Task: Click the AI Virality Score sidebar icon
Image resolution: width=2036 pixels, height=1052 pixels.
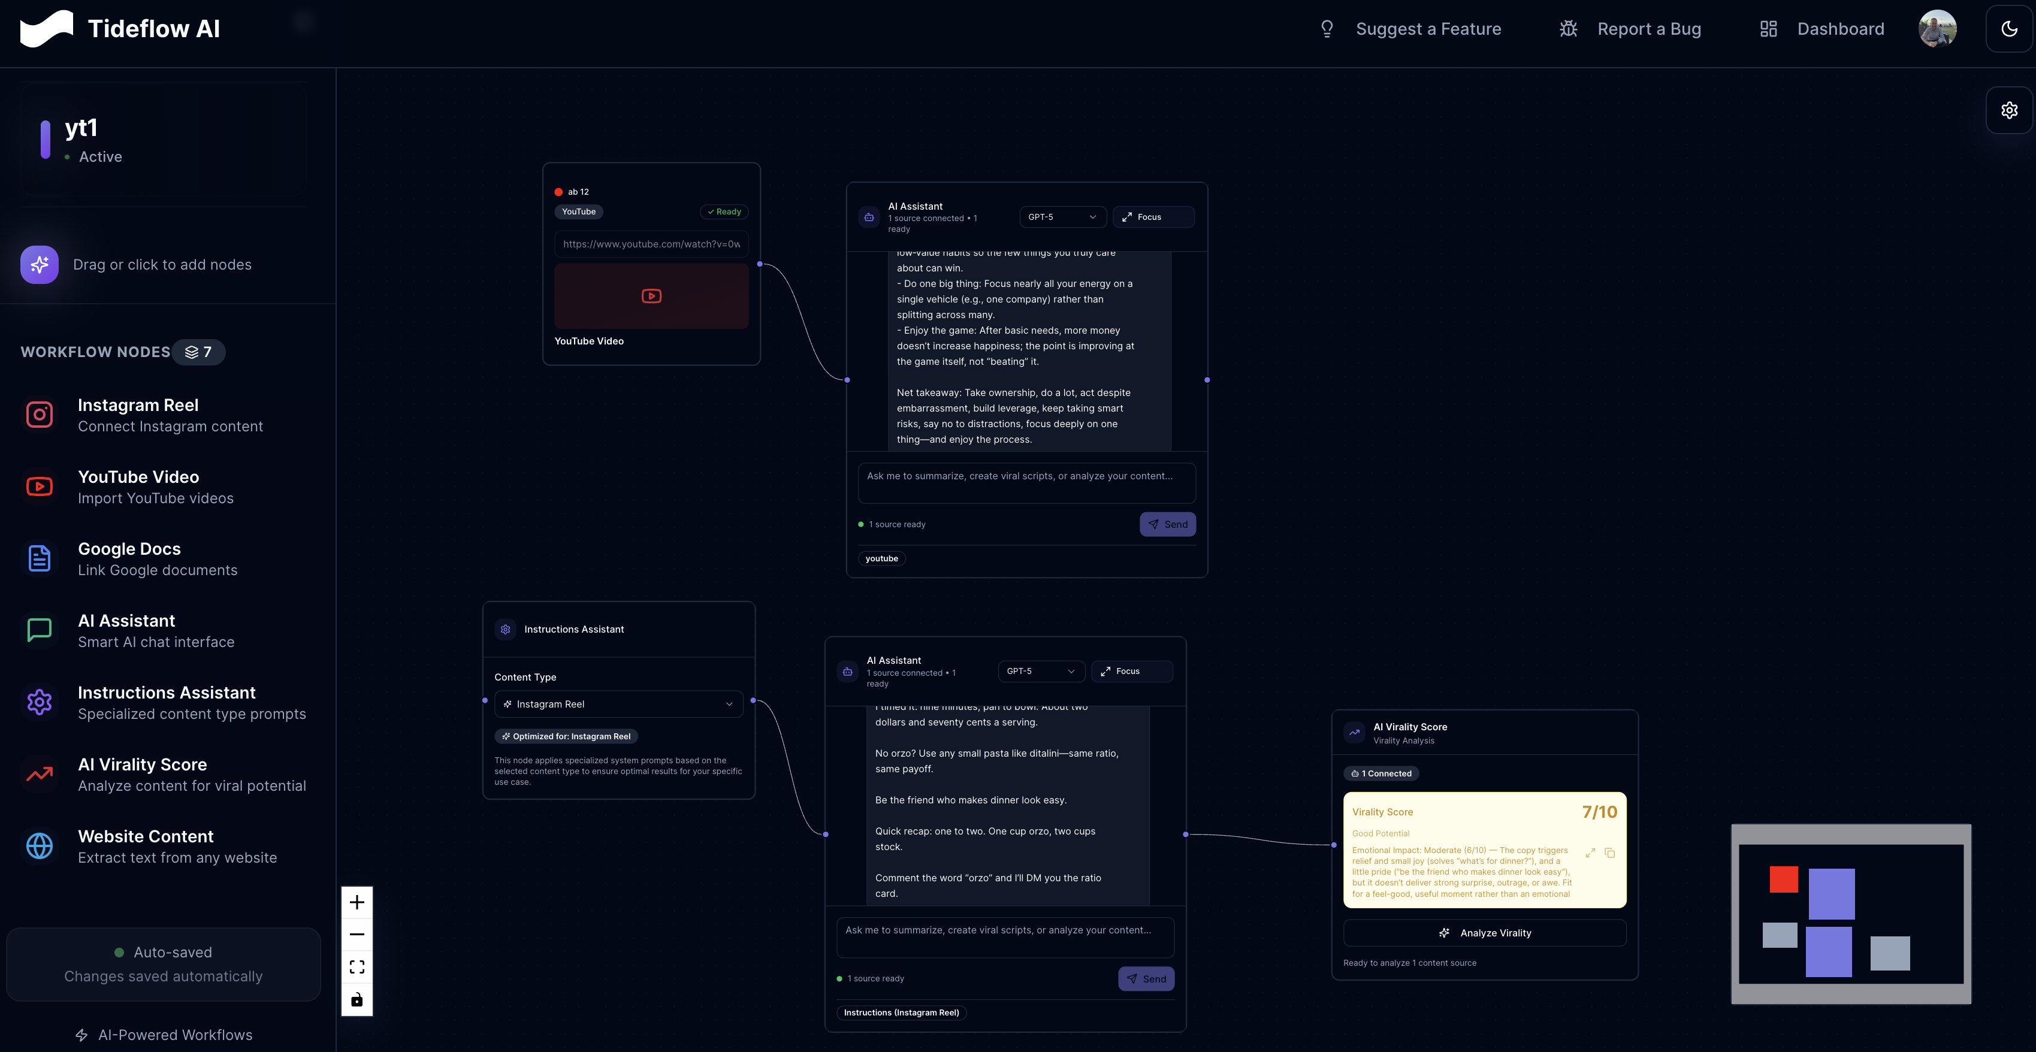Action: pyautogui.click(x=40, y=775)
